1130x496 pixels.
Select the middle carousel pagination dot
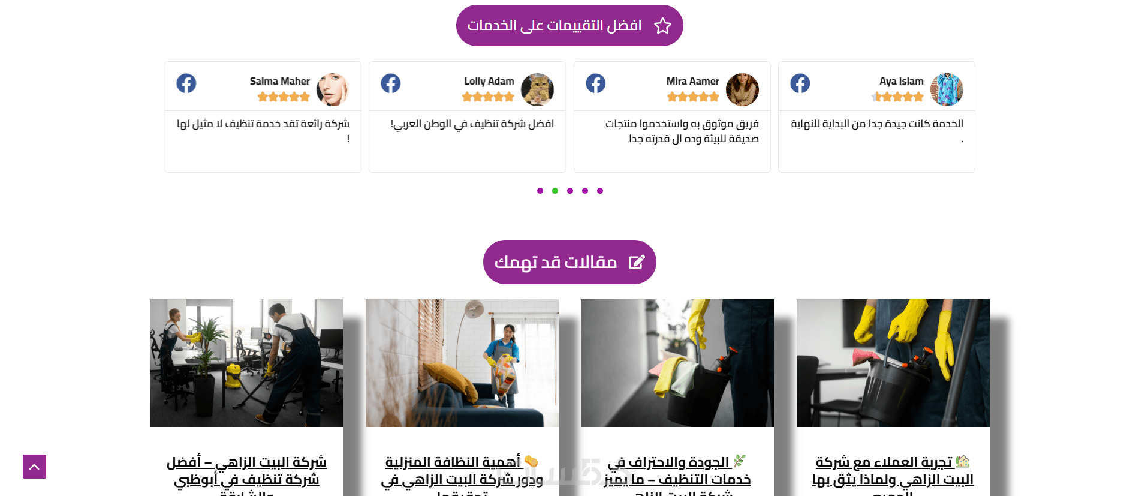[570, 191]
